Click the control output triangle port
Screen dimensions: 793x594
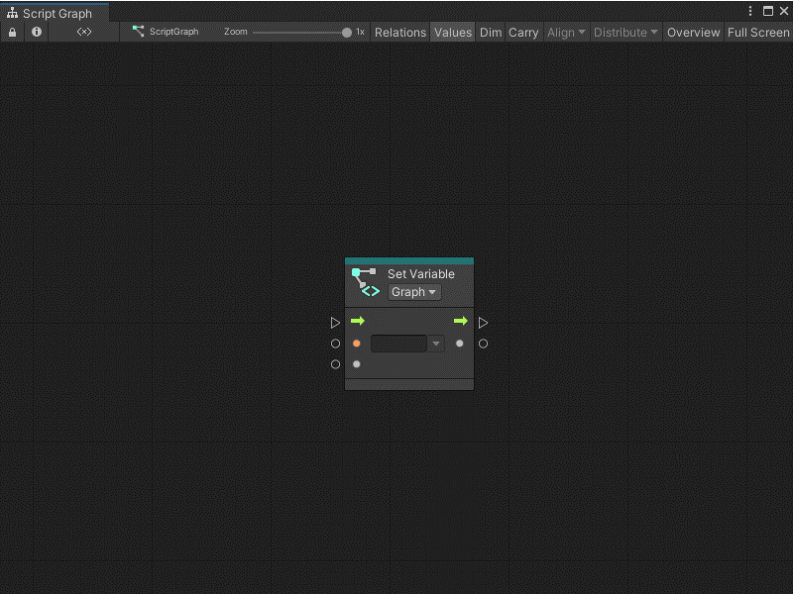coord(483,323)
